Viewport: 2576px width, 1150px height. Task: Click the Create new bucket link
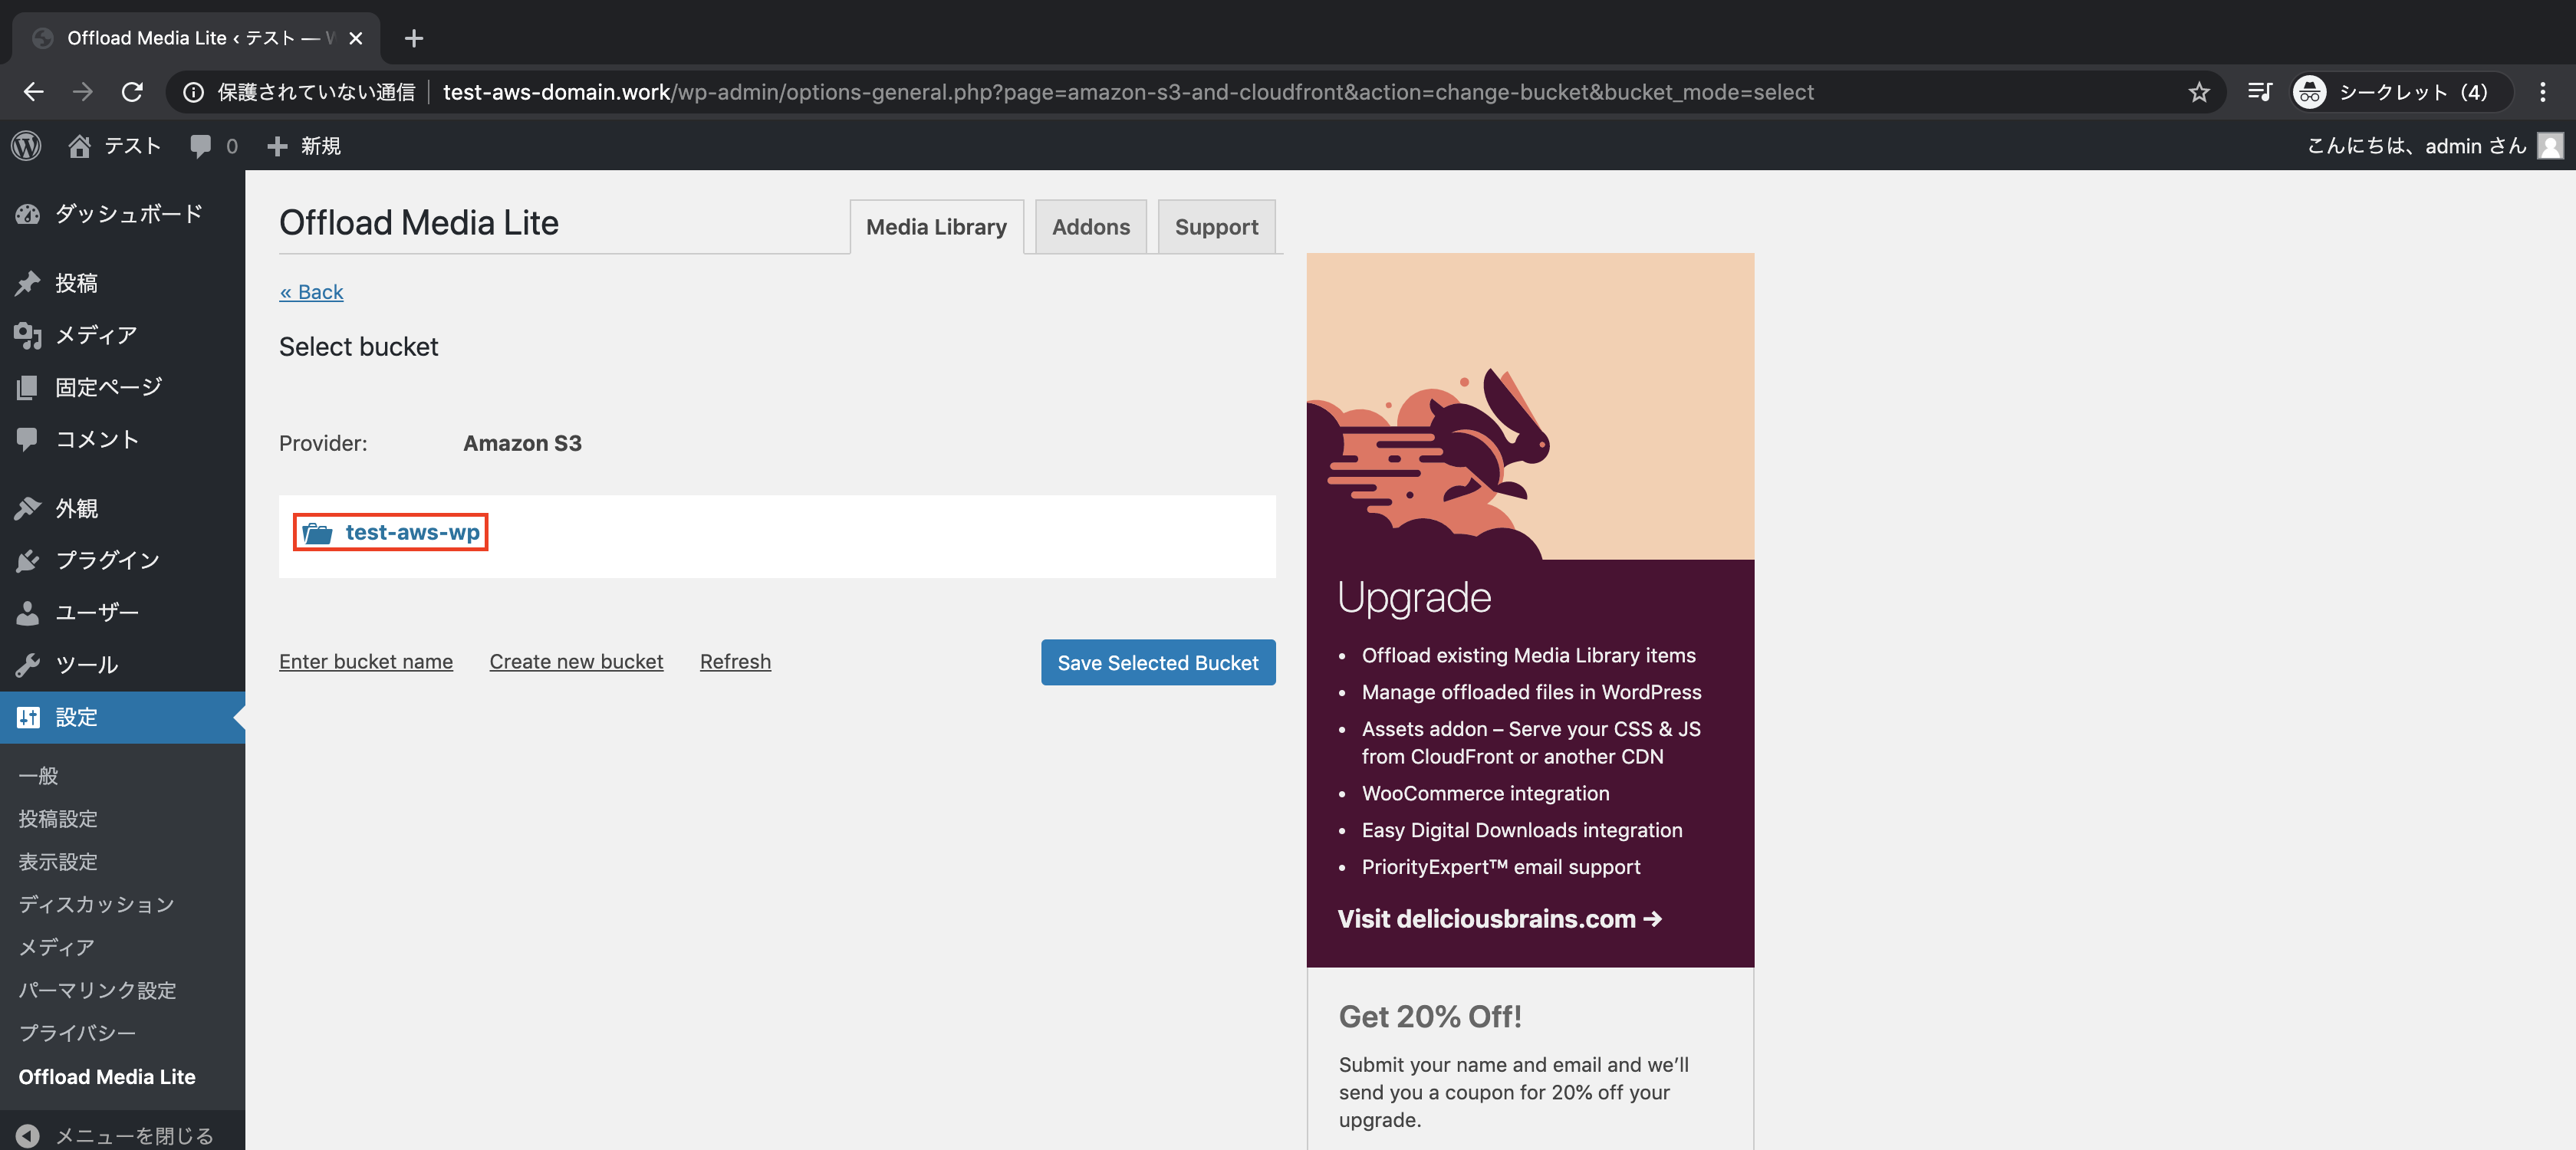tap(576, 661)
